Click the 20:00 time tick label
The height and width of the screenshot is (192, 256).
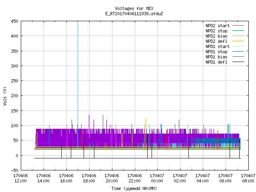tap(112, 181)
